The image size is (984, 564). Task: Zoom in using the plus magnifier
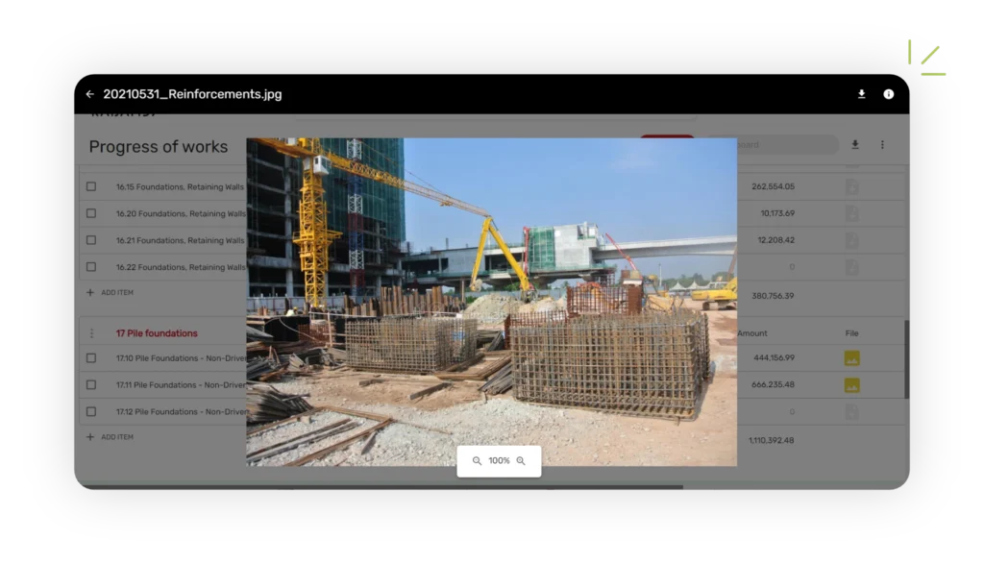521,461
